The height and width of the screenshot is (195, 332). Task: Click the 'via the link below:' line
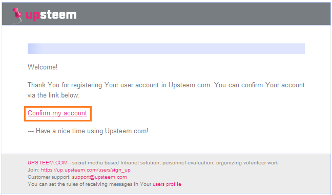(x=54, y=95)
